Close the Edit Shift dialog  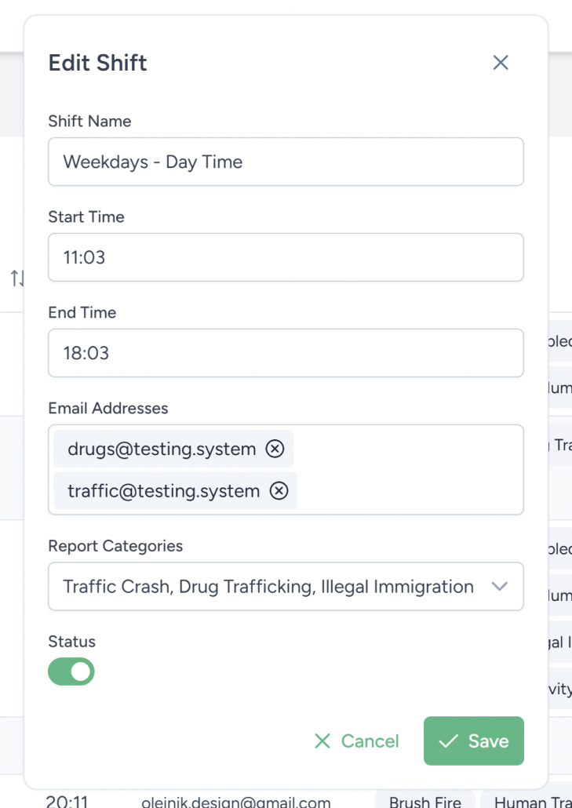[501, 63]
